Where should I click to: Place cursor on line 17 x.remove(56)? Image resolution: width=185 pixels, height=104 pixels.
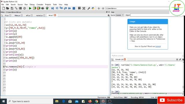[x=14, y=67]
